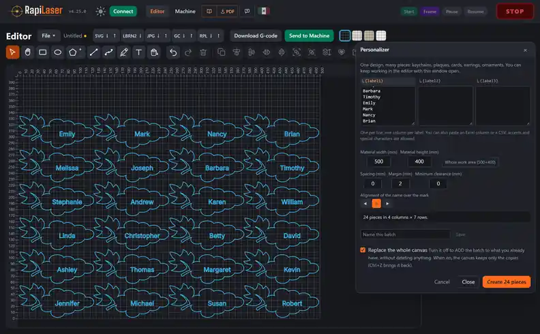
Task: Import an LBRN2 file
Action: coord(131,35)
